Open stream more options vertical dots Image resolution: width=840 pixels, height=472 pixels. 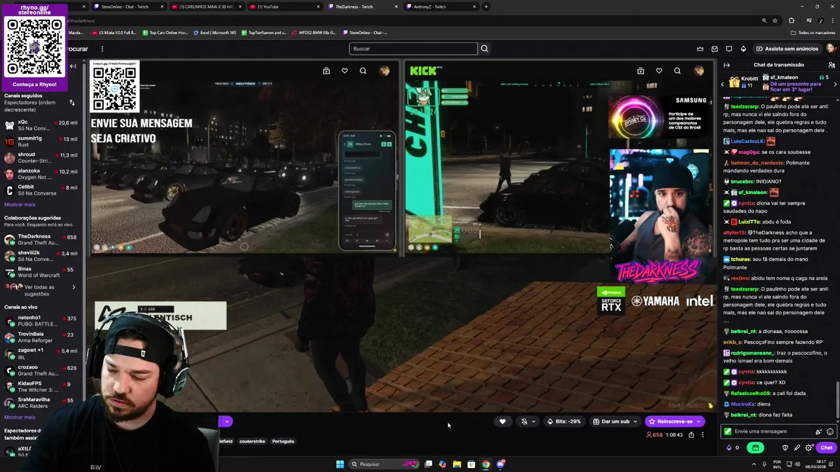(702, 435)
